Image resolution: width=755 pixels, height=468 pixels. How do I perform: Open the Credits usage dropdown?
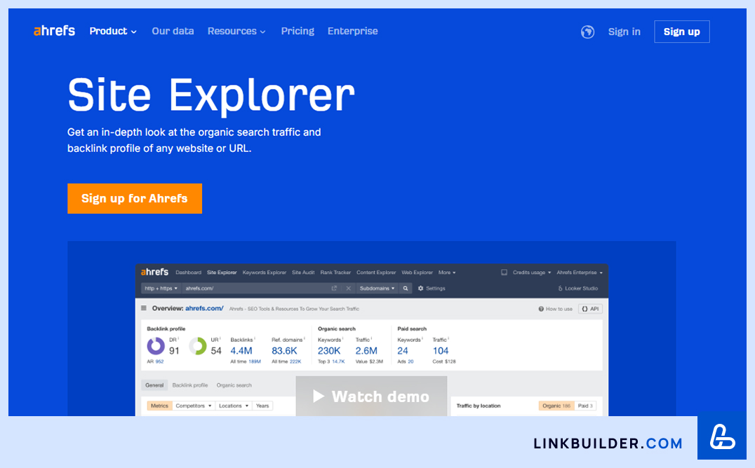coord(532,273)
